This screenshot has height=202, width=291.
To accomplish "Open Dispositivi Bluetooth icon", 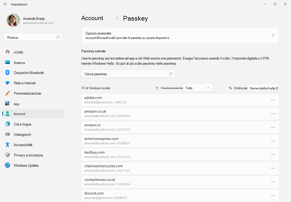I will tap(7, 72).
